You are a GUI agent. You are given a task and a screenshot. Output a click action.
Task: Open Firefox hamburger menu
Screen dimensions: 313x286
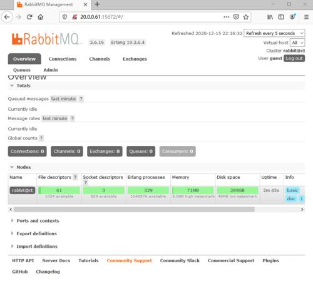(x=306, y=17)
